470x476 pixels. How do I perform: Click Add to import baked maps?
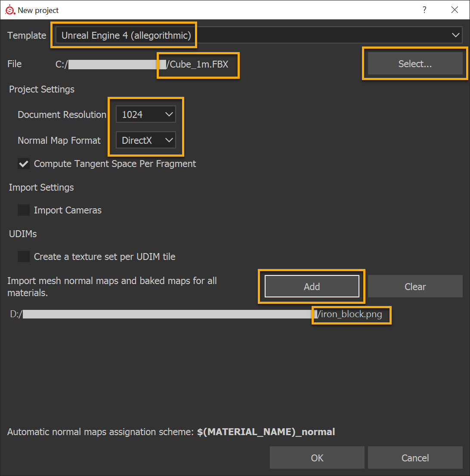pyautogui.click(x=312, y=287)
